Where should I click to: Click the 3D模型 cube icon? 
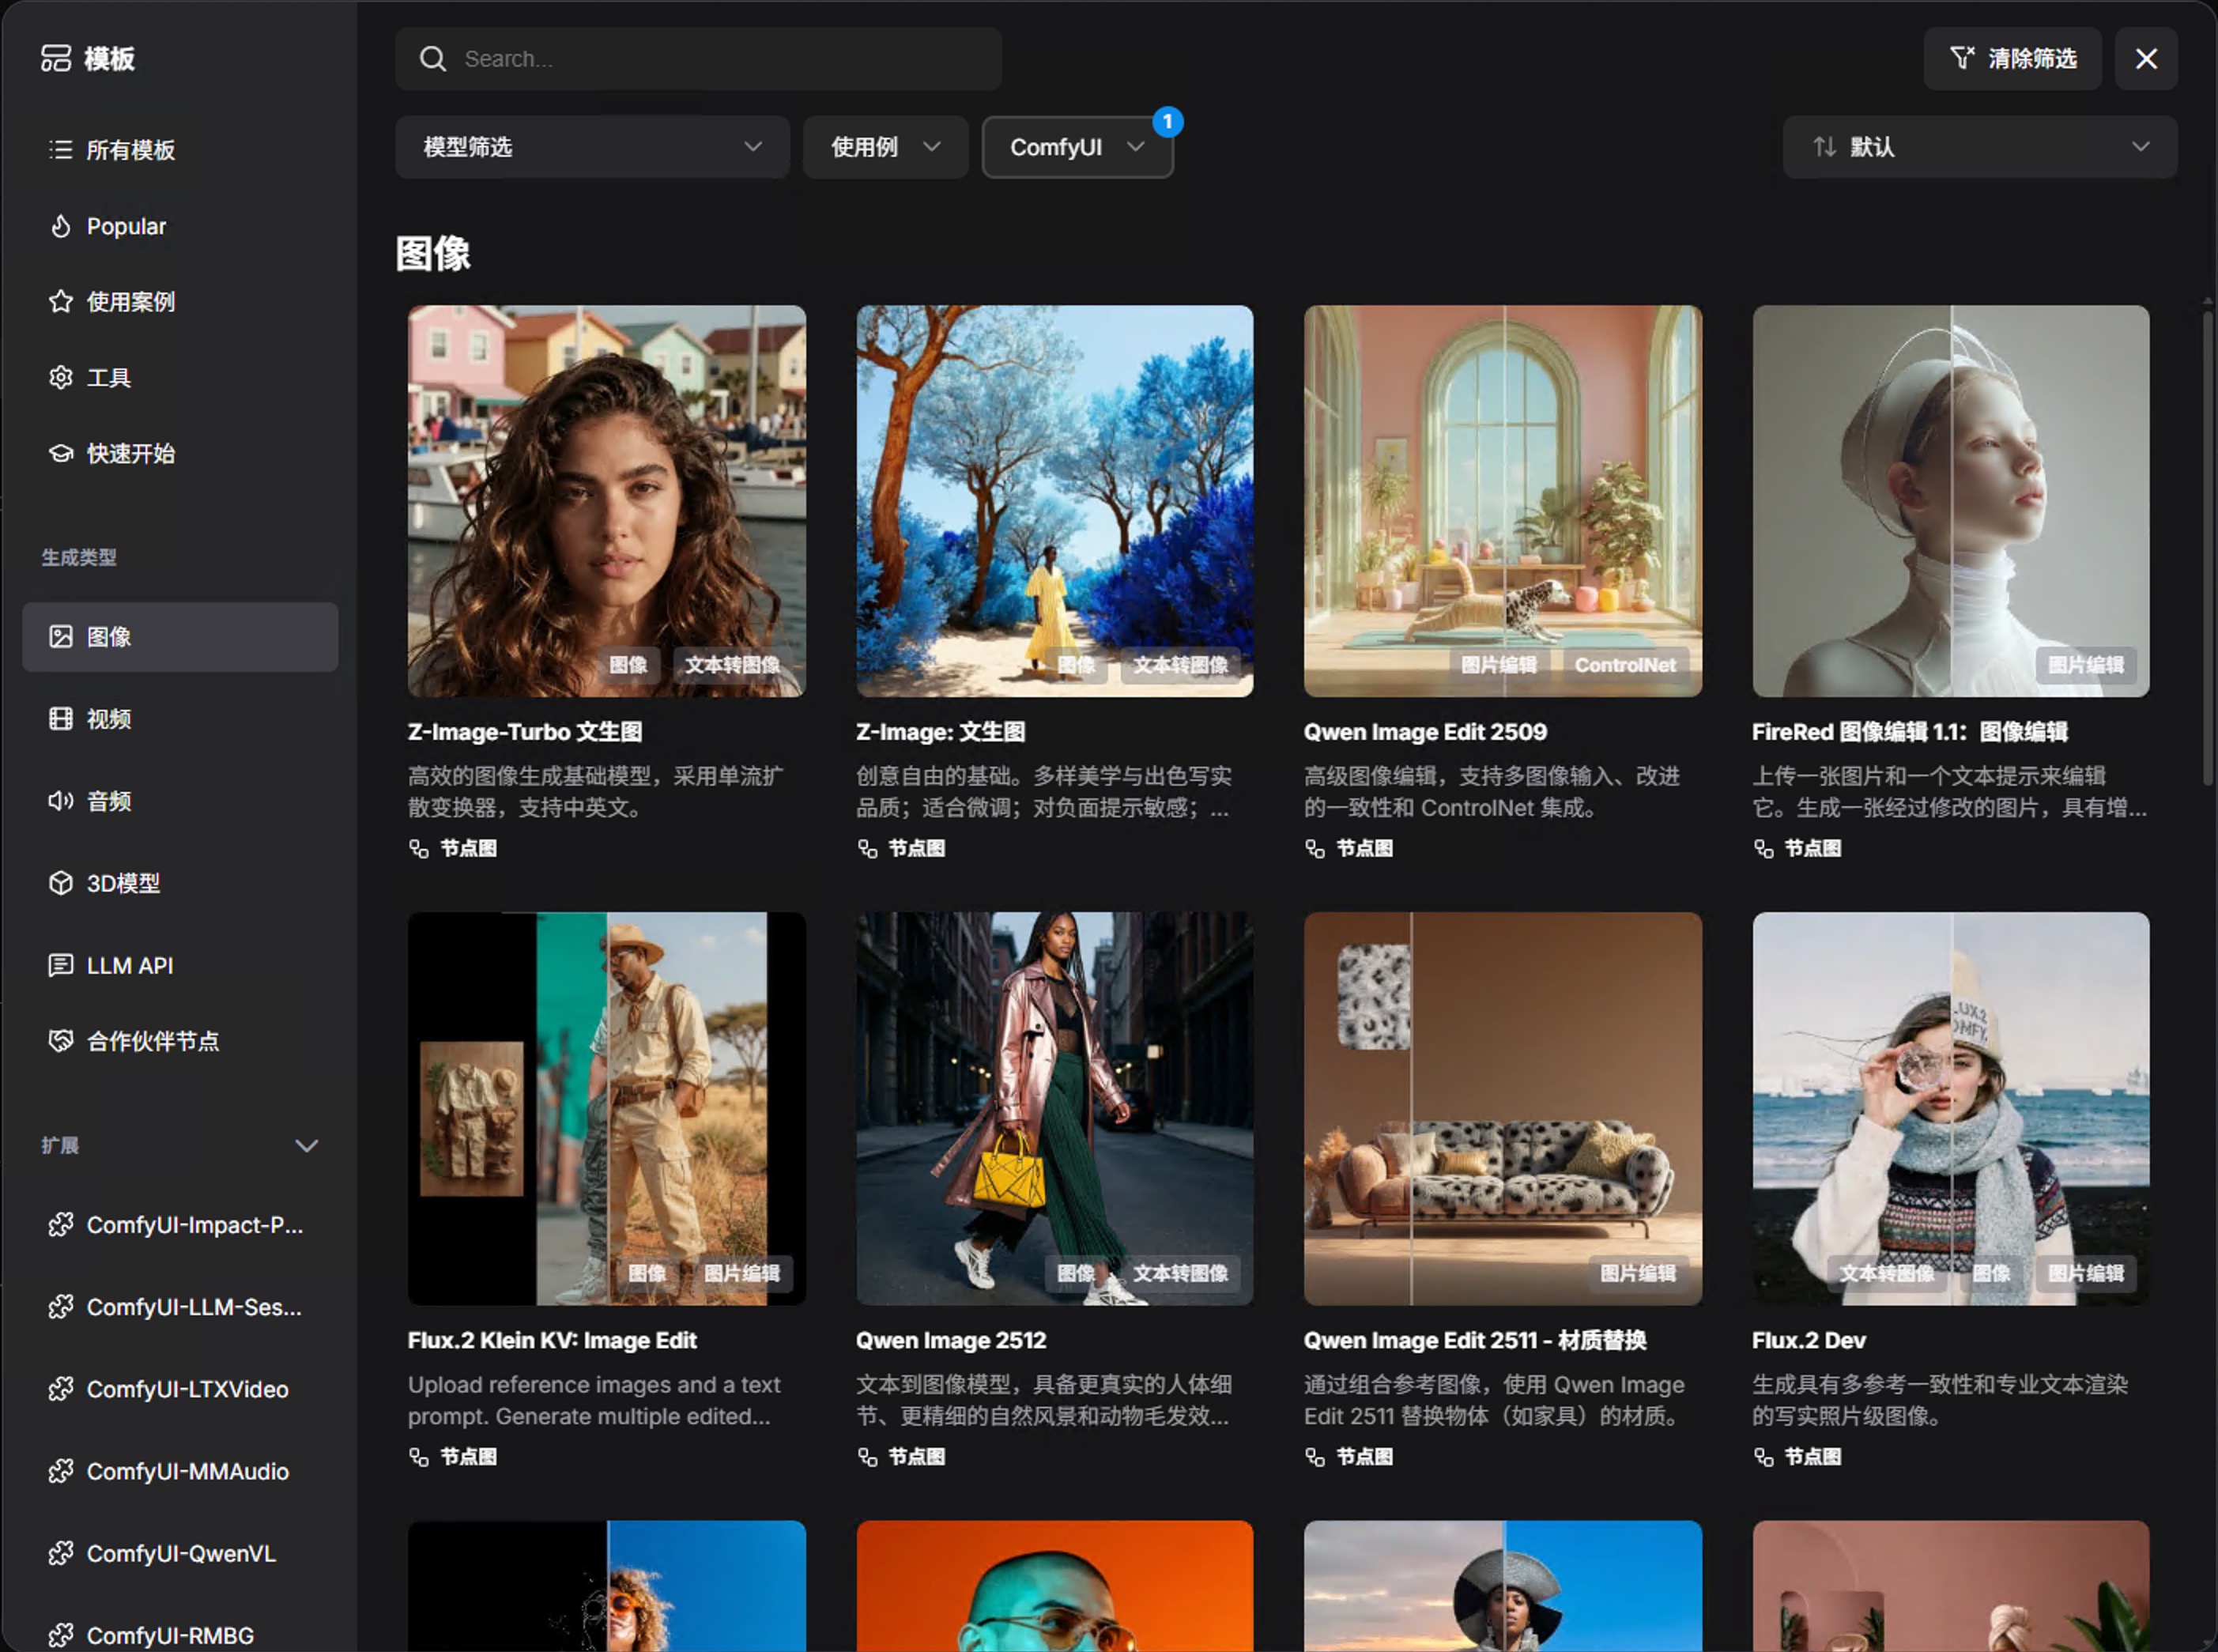coord(61,883)
